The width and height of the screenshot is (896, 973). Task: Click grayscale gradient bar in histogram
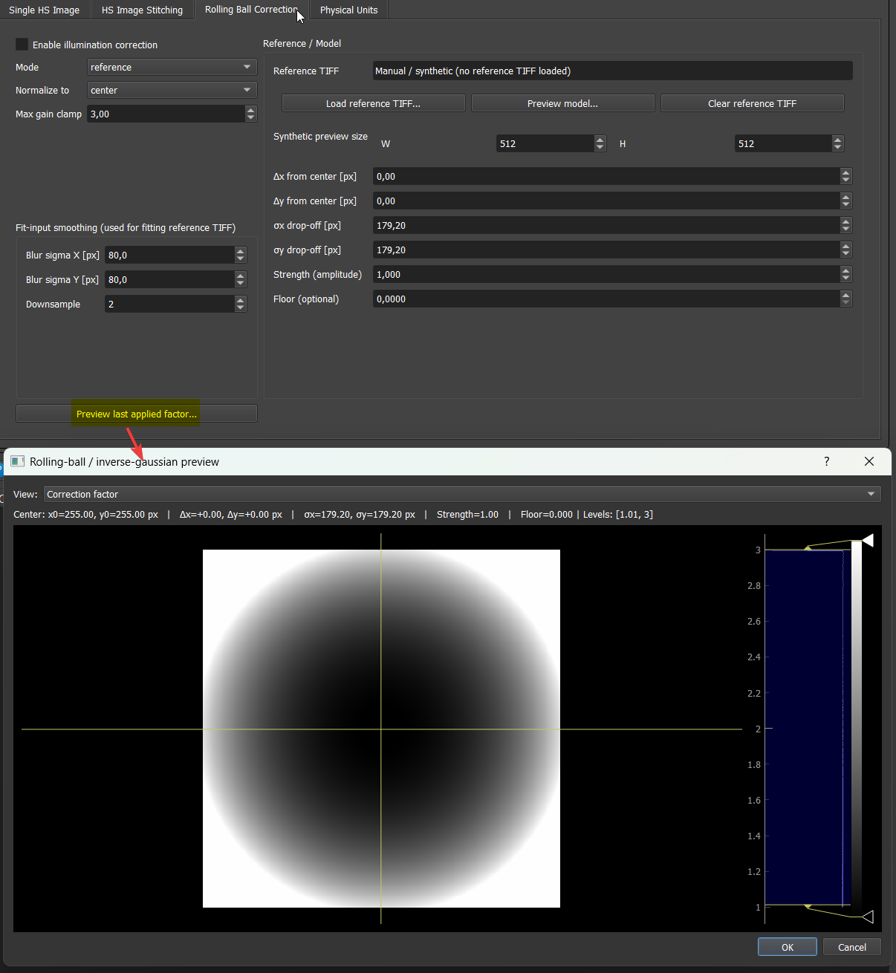pos(857,728)
